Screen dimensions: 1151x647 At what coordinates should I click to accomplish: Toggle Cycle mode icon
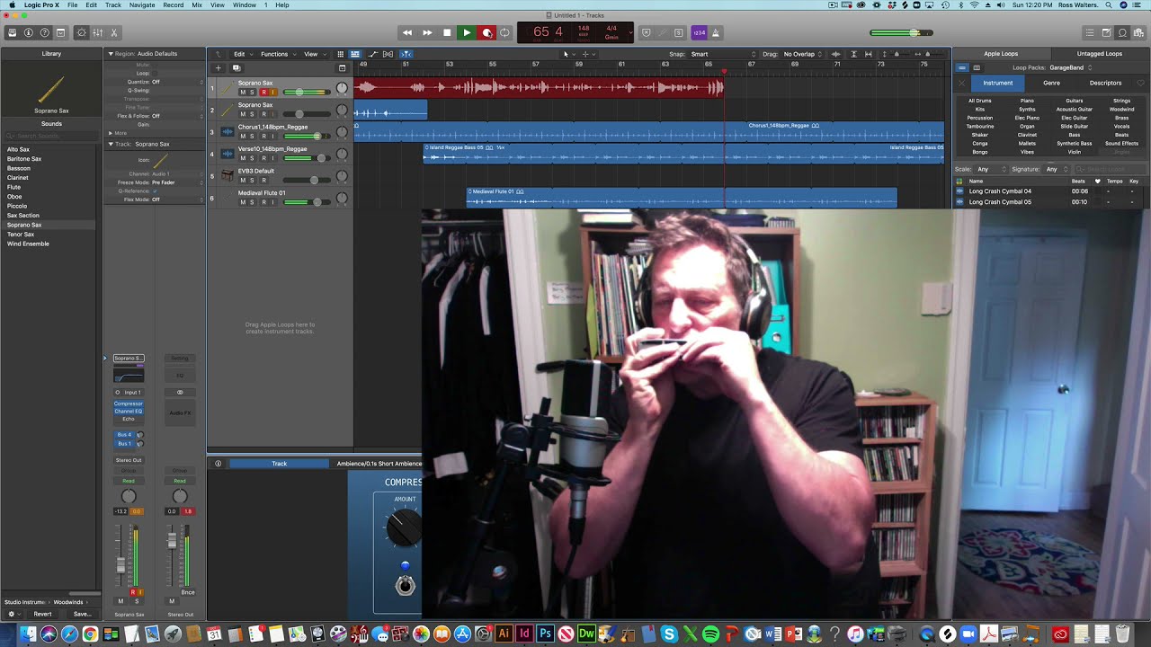pos(505,32)
